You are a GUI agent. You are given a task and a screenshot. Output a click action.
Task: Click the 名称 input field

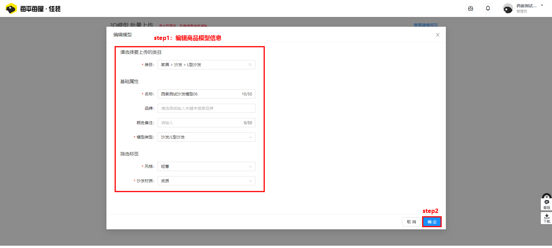(x=207, y=94)
